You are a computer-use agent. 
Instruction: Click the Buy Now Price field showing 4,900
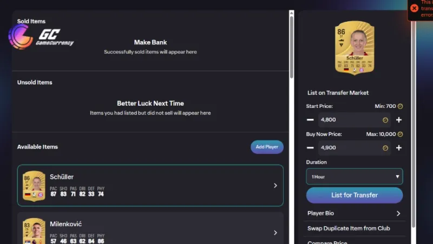click(355, 147)
